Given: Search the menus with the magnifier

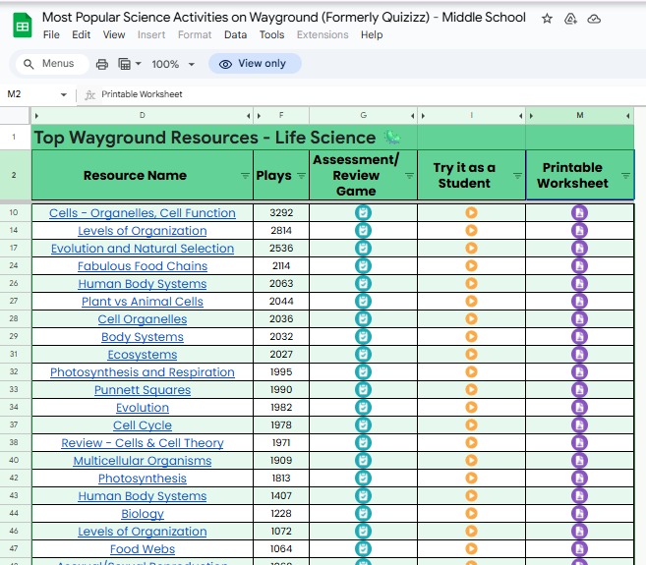Looking at the screenshot, I should coord(29,64).
